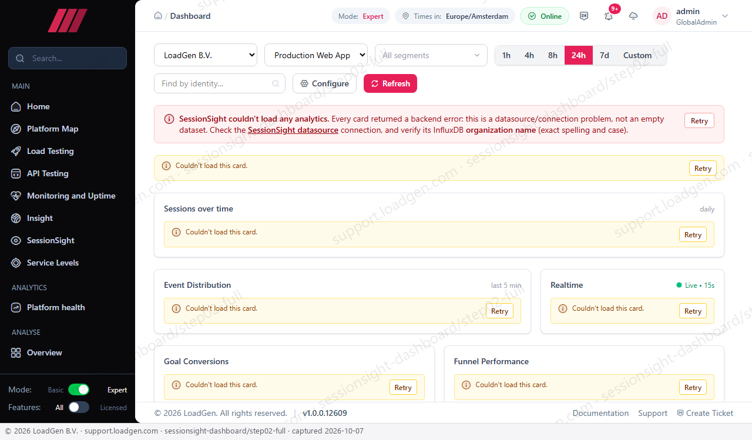
Task: Click the red Refresh button
Action: coord(390,83)
